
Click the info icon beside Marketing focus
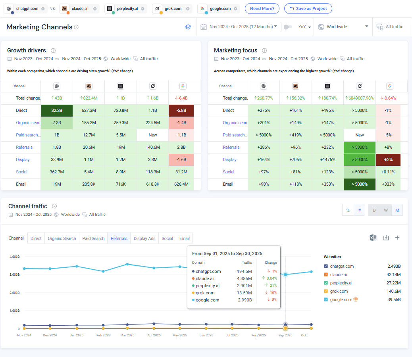(265, 50)
